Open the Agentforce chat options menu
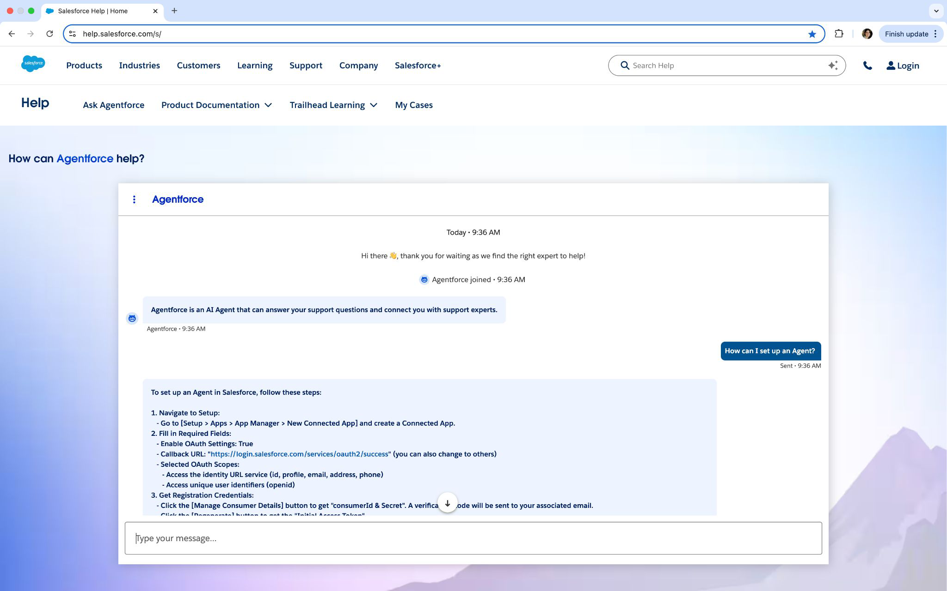The width and height of the screenshot is (947, 591). coord(134,199)
